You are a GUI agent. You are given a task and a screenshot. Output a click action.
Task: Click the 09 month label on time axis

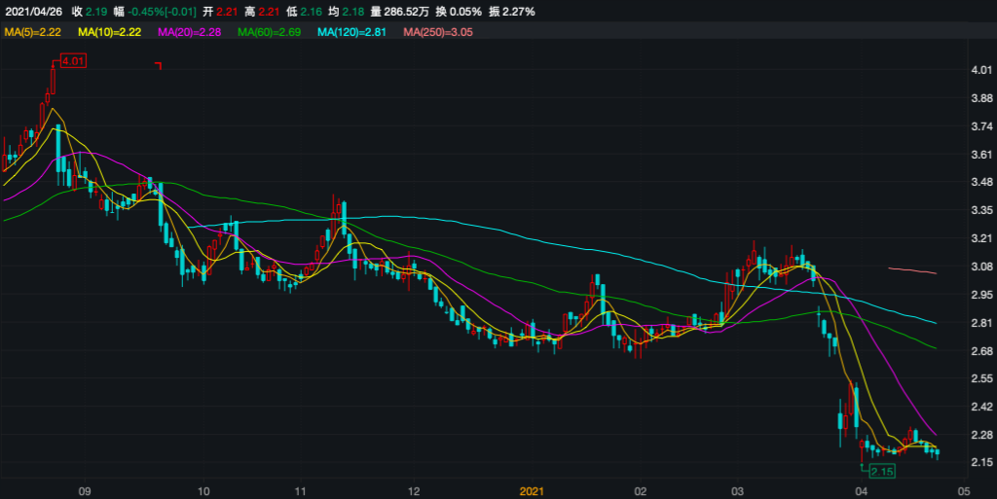pos(85,491)
